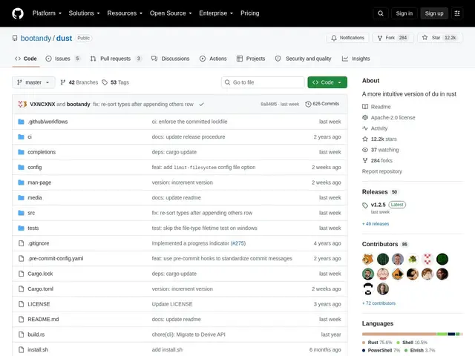
Task: Open the green Code dropdown button
Action: click(327, 82)
